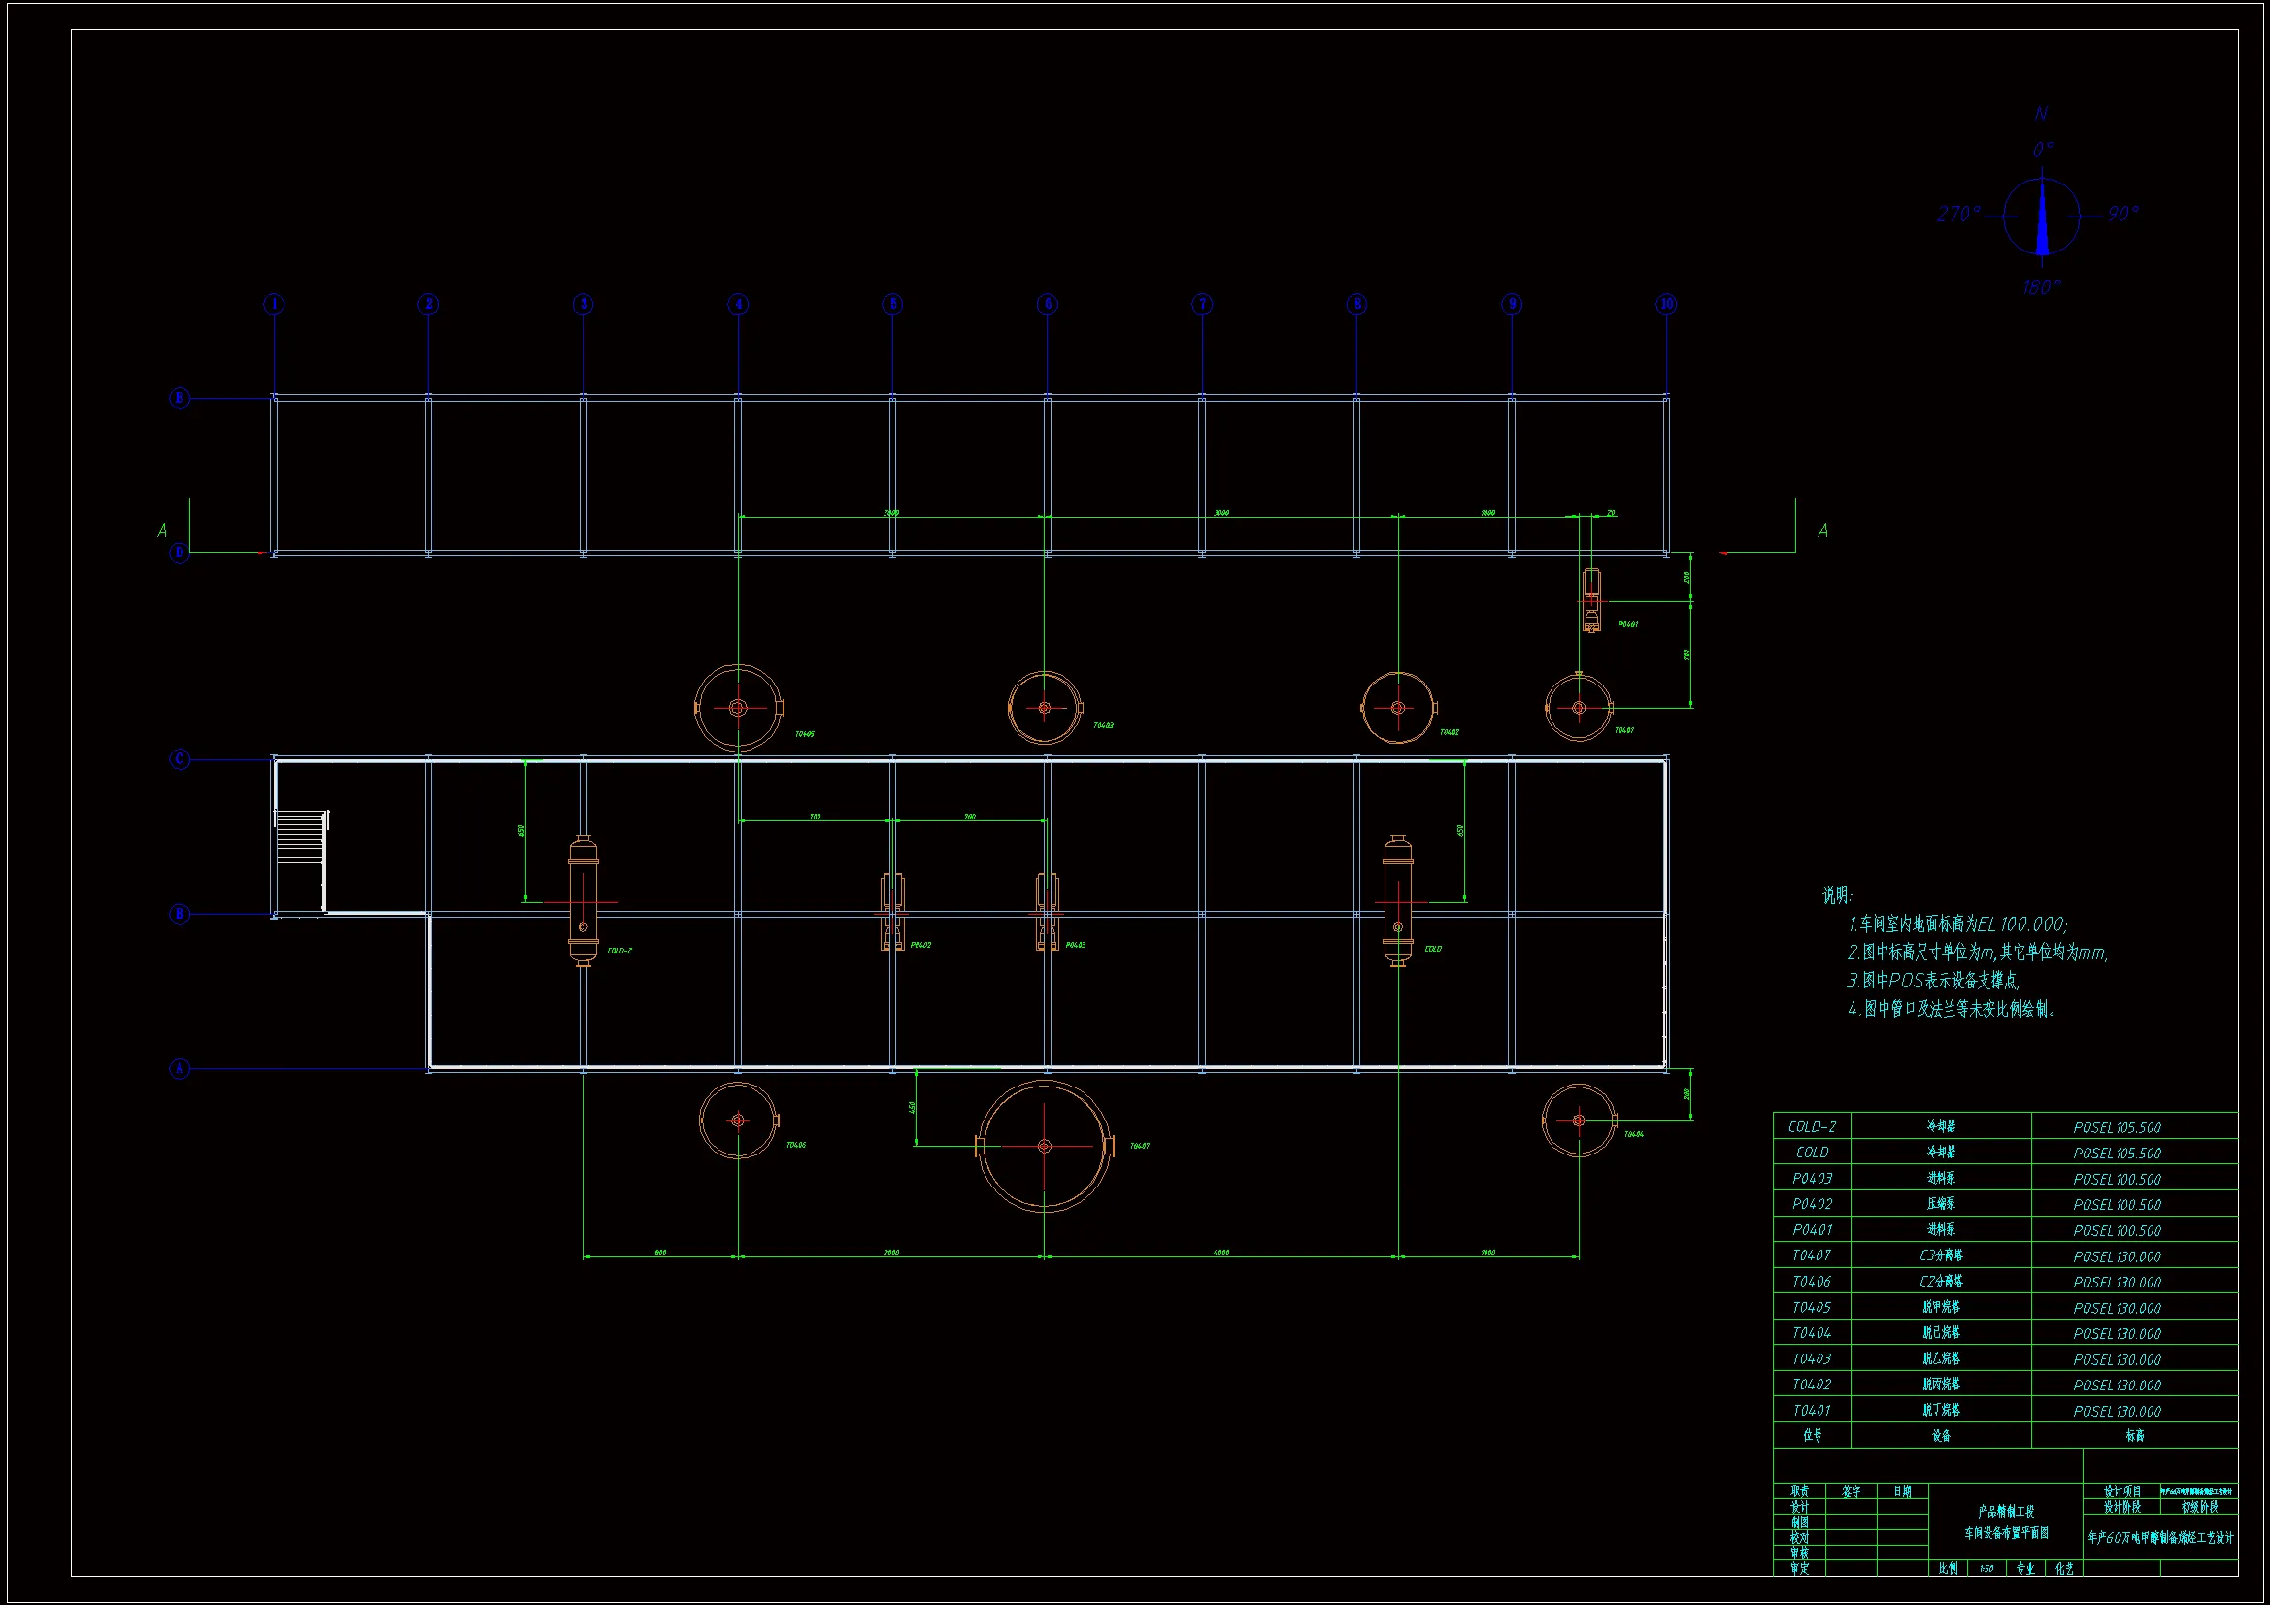This screenshot has height=1605, width=2270.
Task: Click row grid bubble labeled A
Action: point(179,1069)
